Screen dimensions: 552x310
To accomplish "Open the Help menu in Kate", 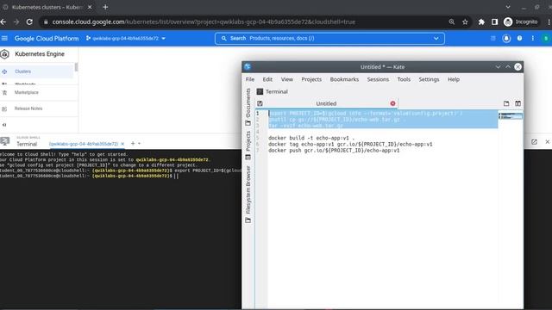I will 454,79.
